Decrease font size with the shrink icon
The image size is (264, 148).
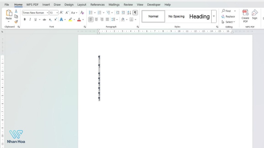pyautogui.click(x=67, y=12)
